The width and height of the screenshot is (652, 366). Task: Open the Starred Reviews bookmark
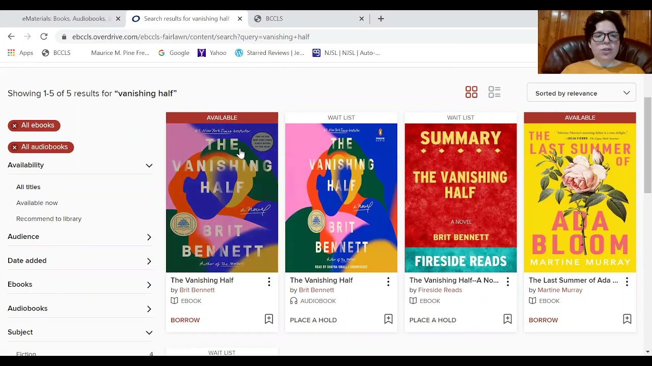click(269, 53)
